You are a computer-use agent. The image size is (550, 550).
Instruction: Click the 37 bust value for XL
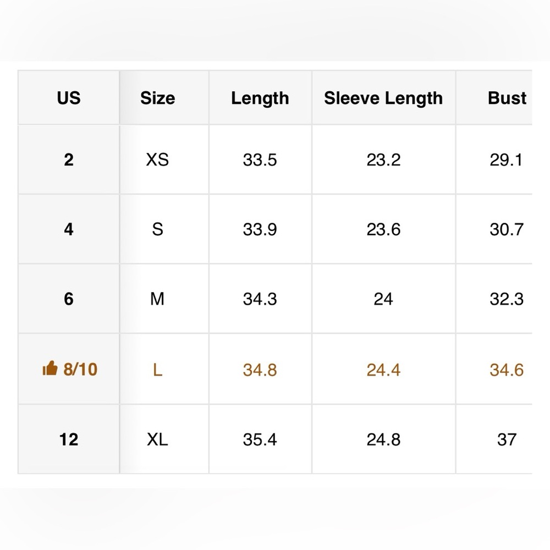point(507,439)
